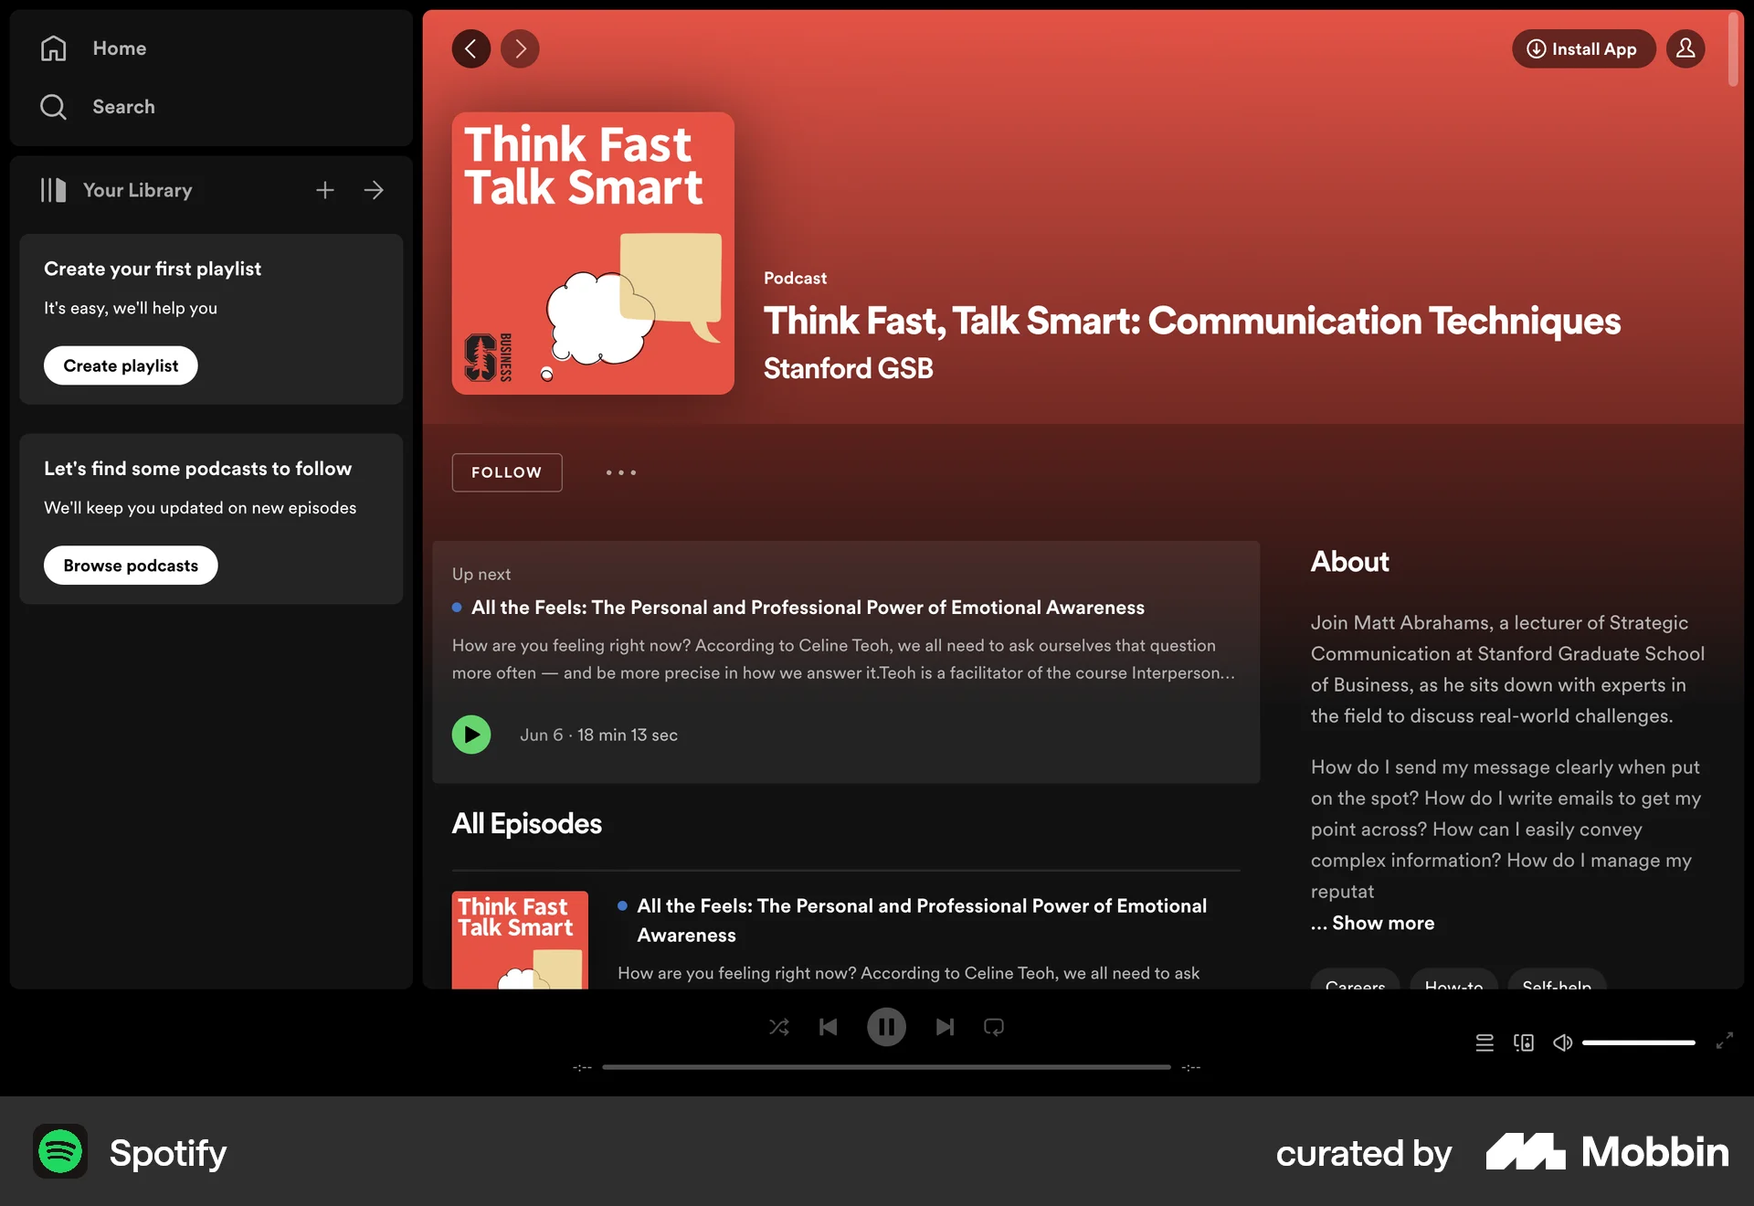Pause the current playback
This screenshot has height=1206, width=1754.
coord(886,1027)
